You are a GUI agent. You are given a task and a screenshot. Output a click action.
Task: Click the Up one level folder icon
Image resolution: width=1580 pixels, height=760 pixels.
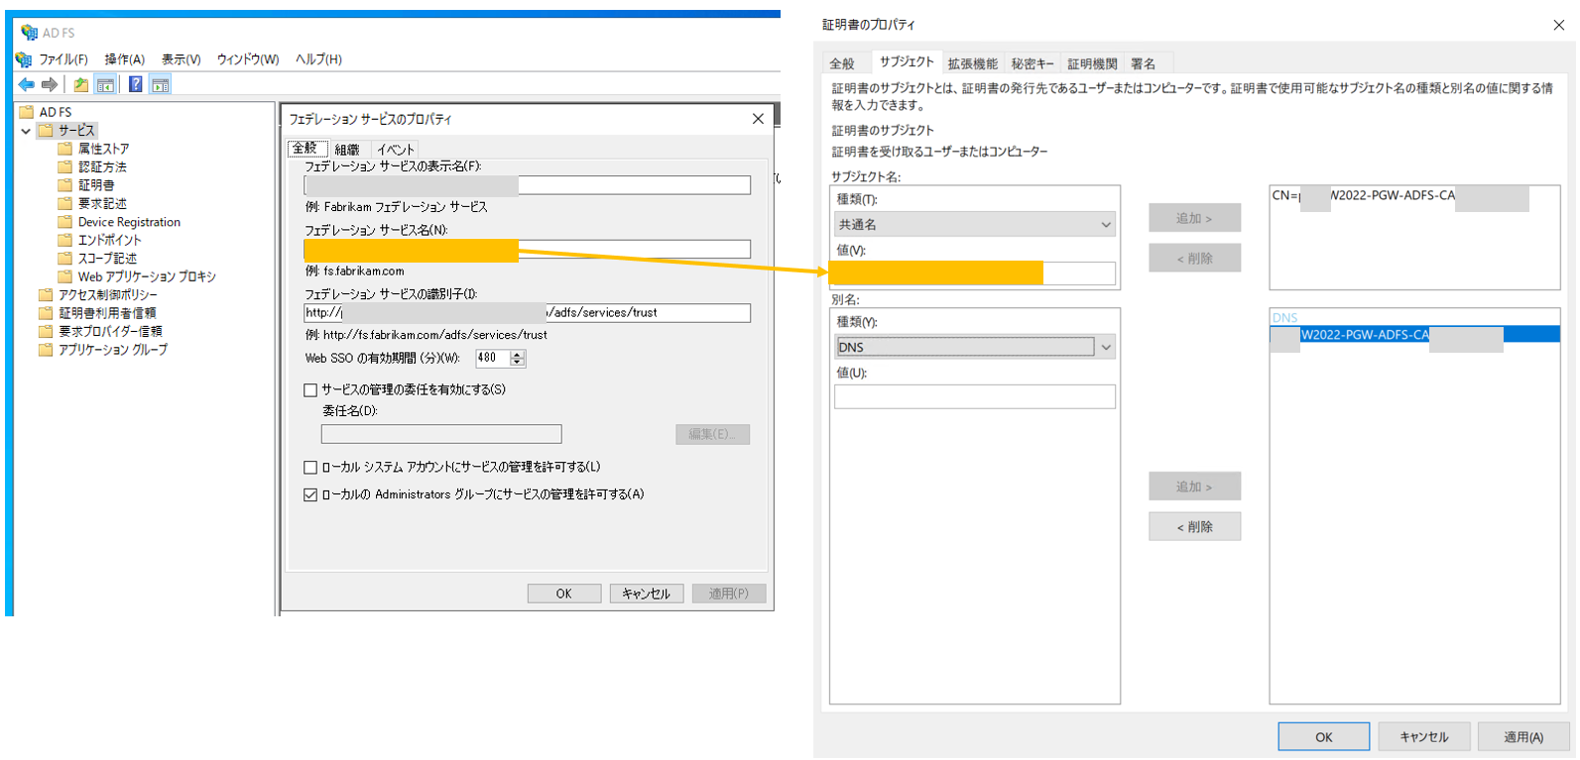pos(81,85)
